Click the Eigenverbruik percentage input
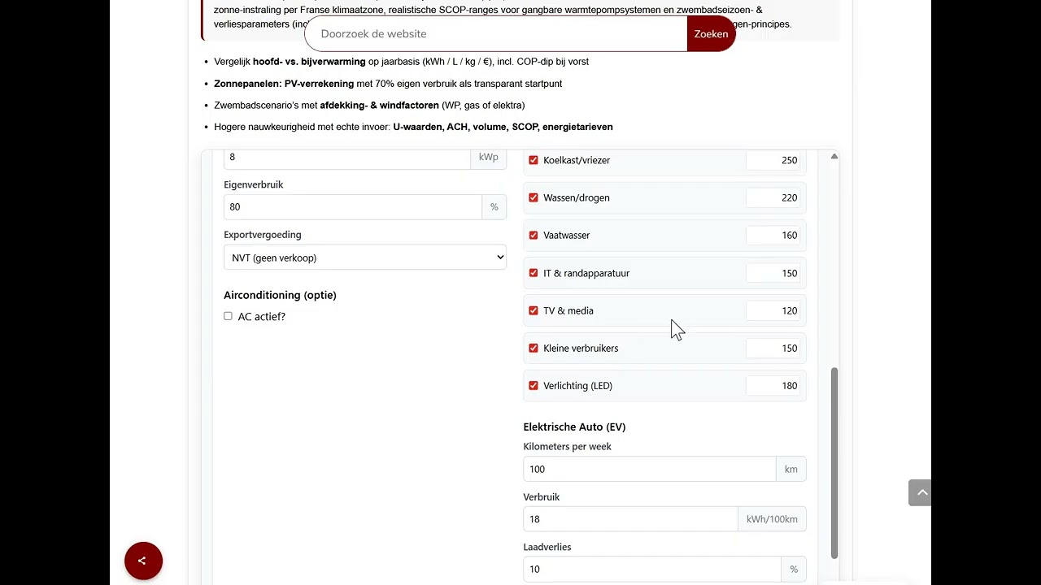Viewport: 1041px width, 585px height. click(x=353, y=206)
